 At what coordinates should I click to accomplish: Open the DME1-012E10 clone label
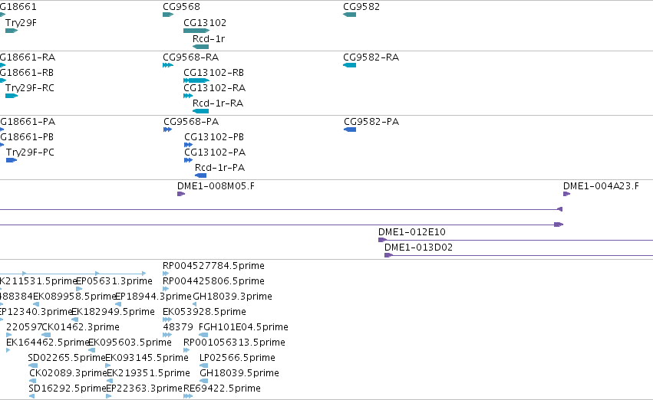click(x=411, y=232)
